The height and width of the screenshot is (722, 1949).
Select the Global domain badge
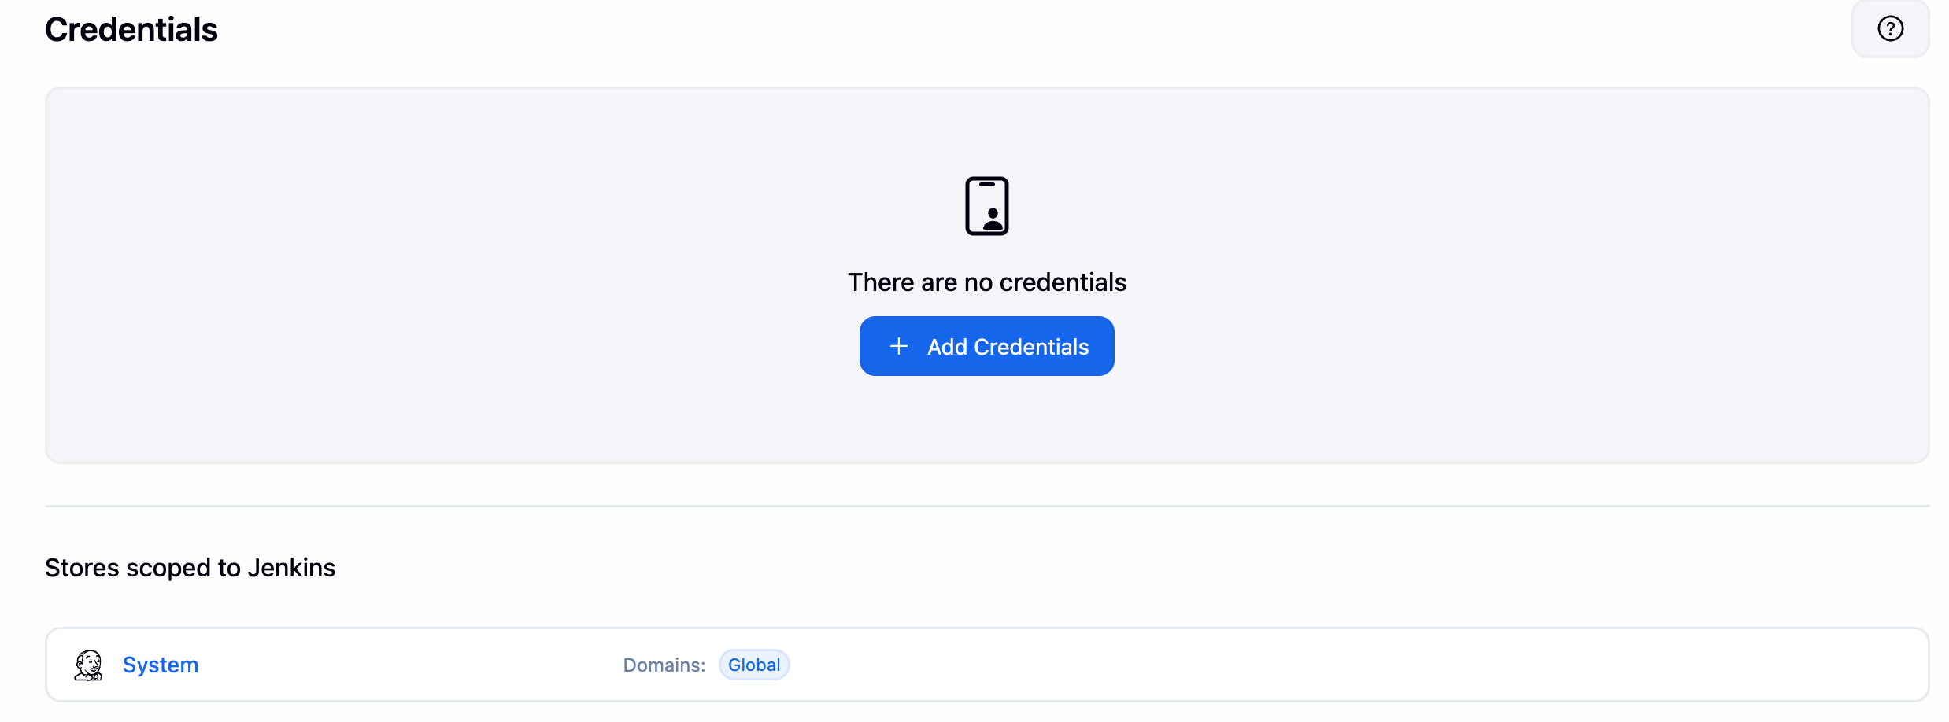click(753, 665)
